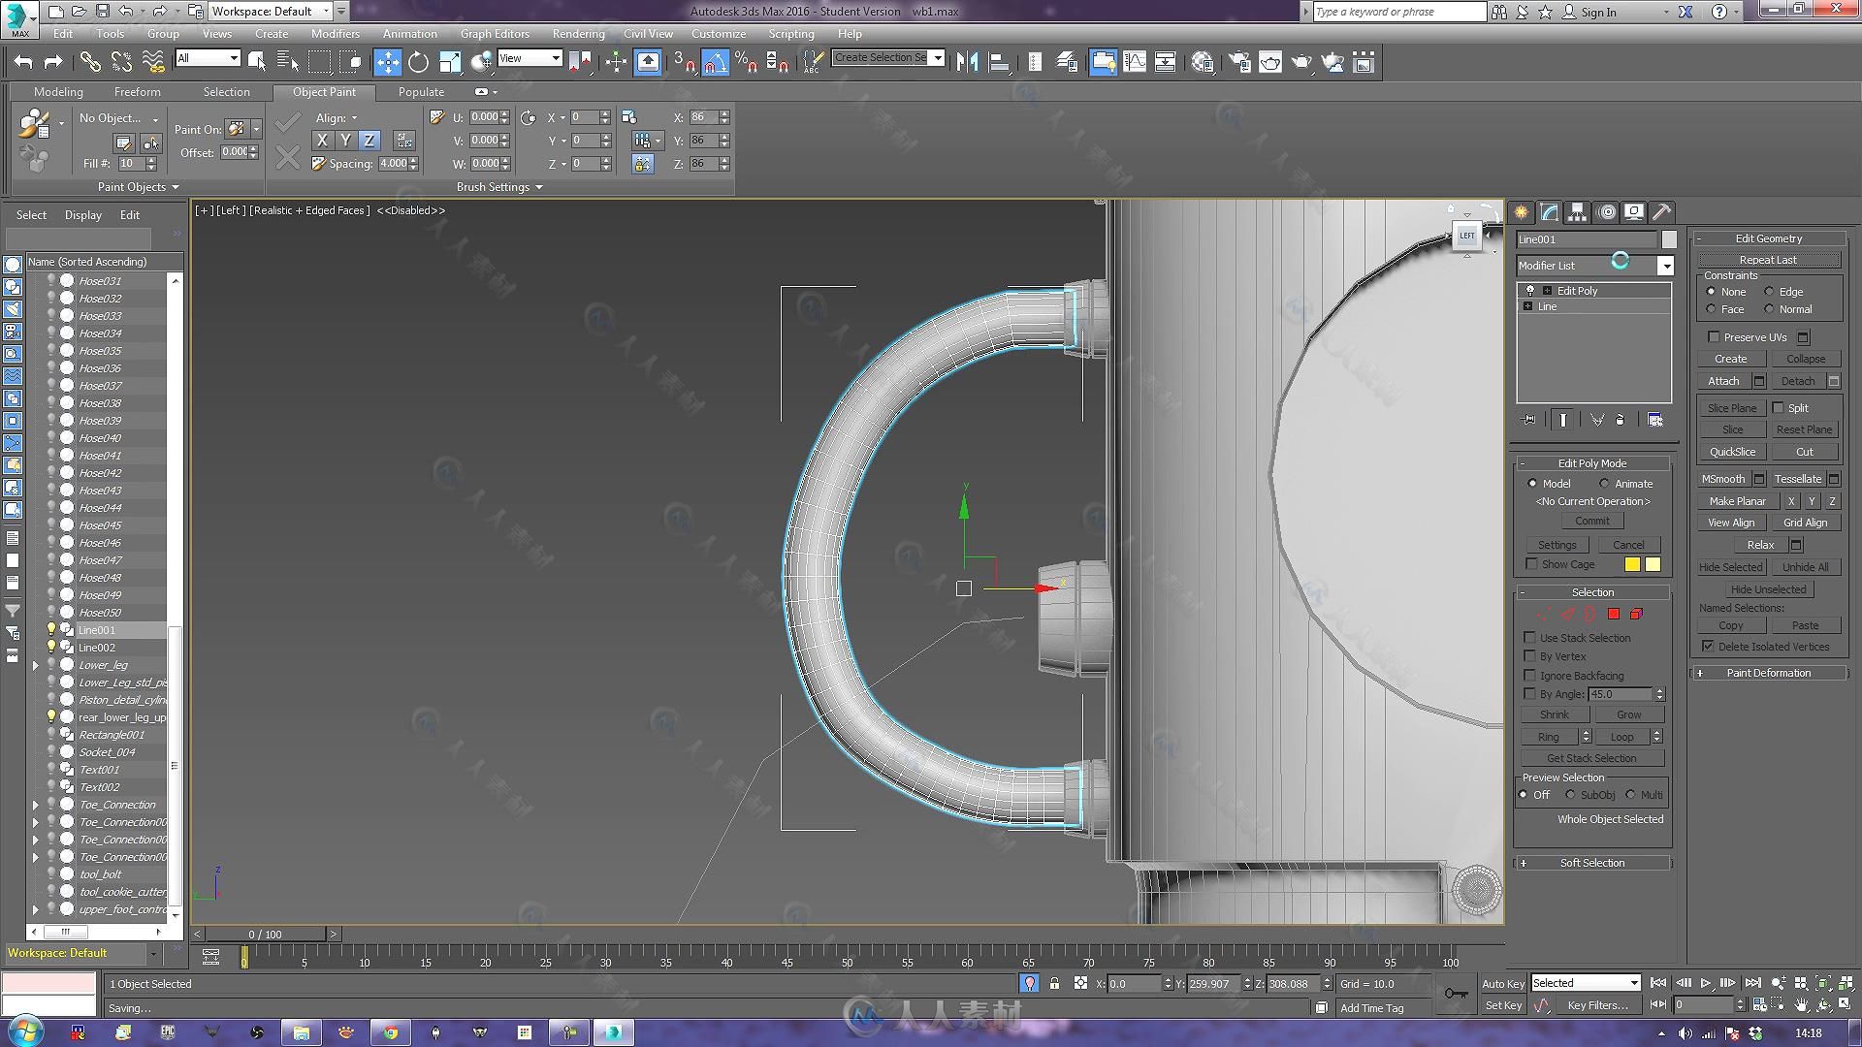Enable By Vertex checkbox
1862x1047 pixels.
pyautogui.click(x=1529, y=656)
